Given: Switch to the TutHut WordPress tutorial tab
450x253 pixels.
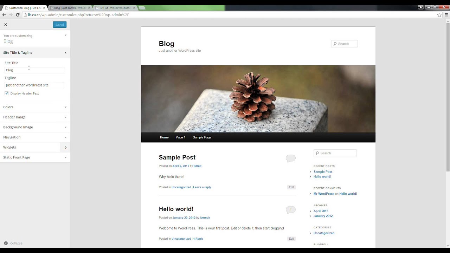Looking at the screenshot, I should point(115,8).
